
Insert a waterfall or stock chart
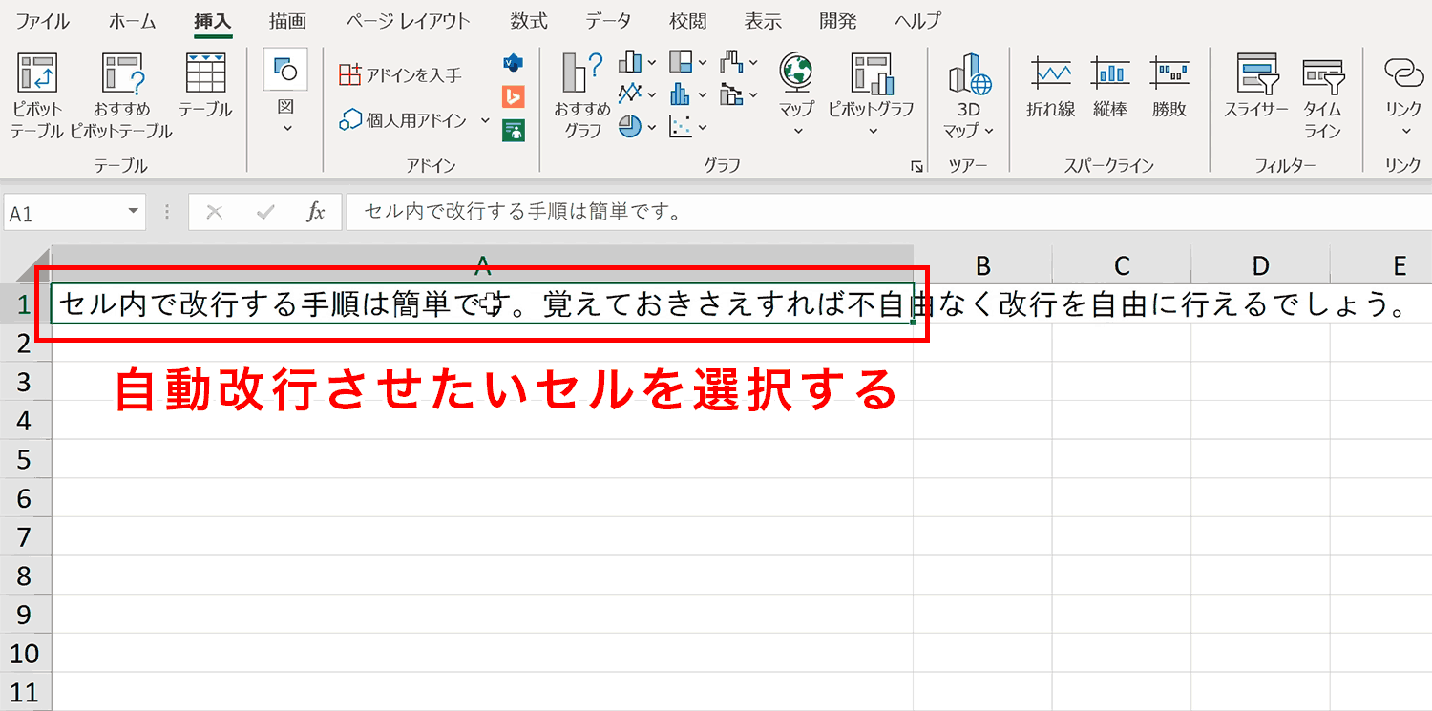tap(731, 63)
